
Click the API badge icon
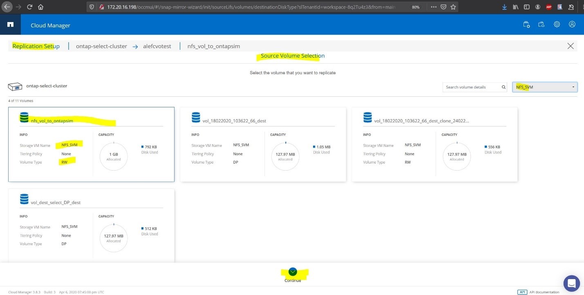(522, 292)
